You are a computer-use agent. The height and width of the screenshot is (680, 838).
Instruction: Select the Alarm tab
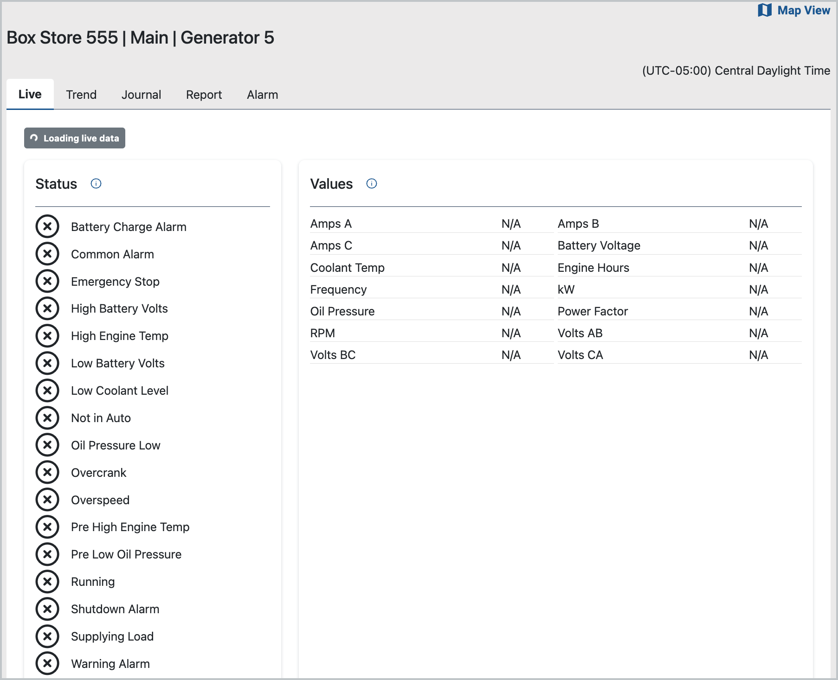click(262, 95)
